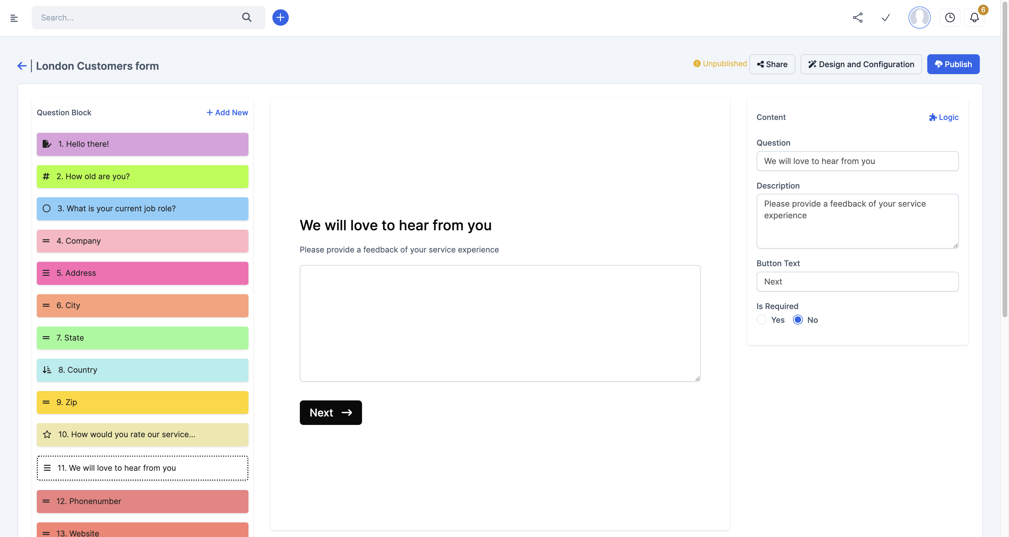This screenshot has height=537, width=1009.
Task: Click the share nodes icon in top bar
Action: [x=857, y=18]
